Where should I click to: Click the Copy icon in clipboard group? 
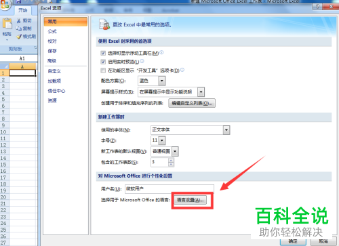19,28
